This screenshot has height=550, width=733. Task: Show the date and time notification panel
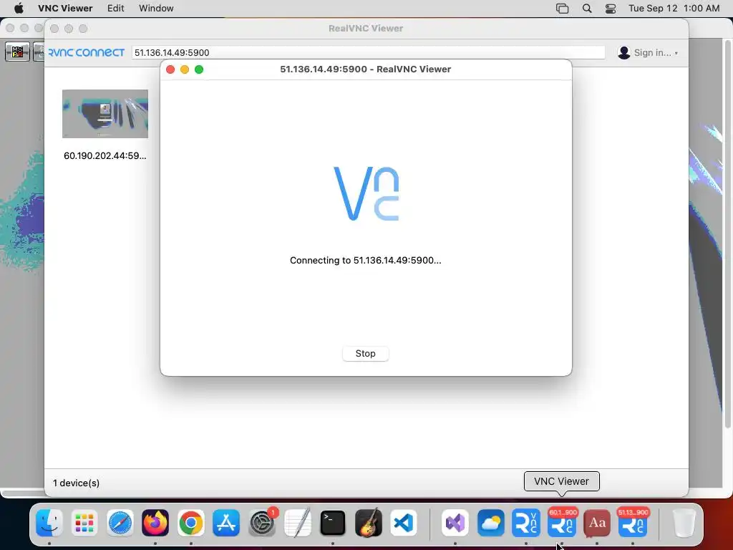click(x=674, y=9)
